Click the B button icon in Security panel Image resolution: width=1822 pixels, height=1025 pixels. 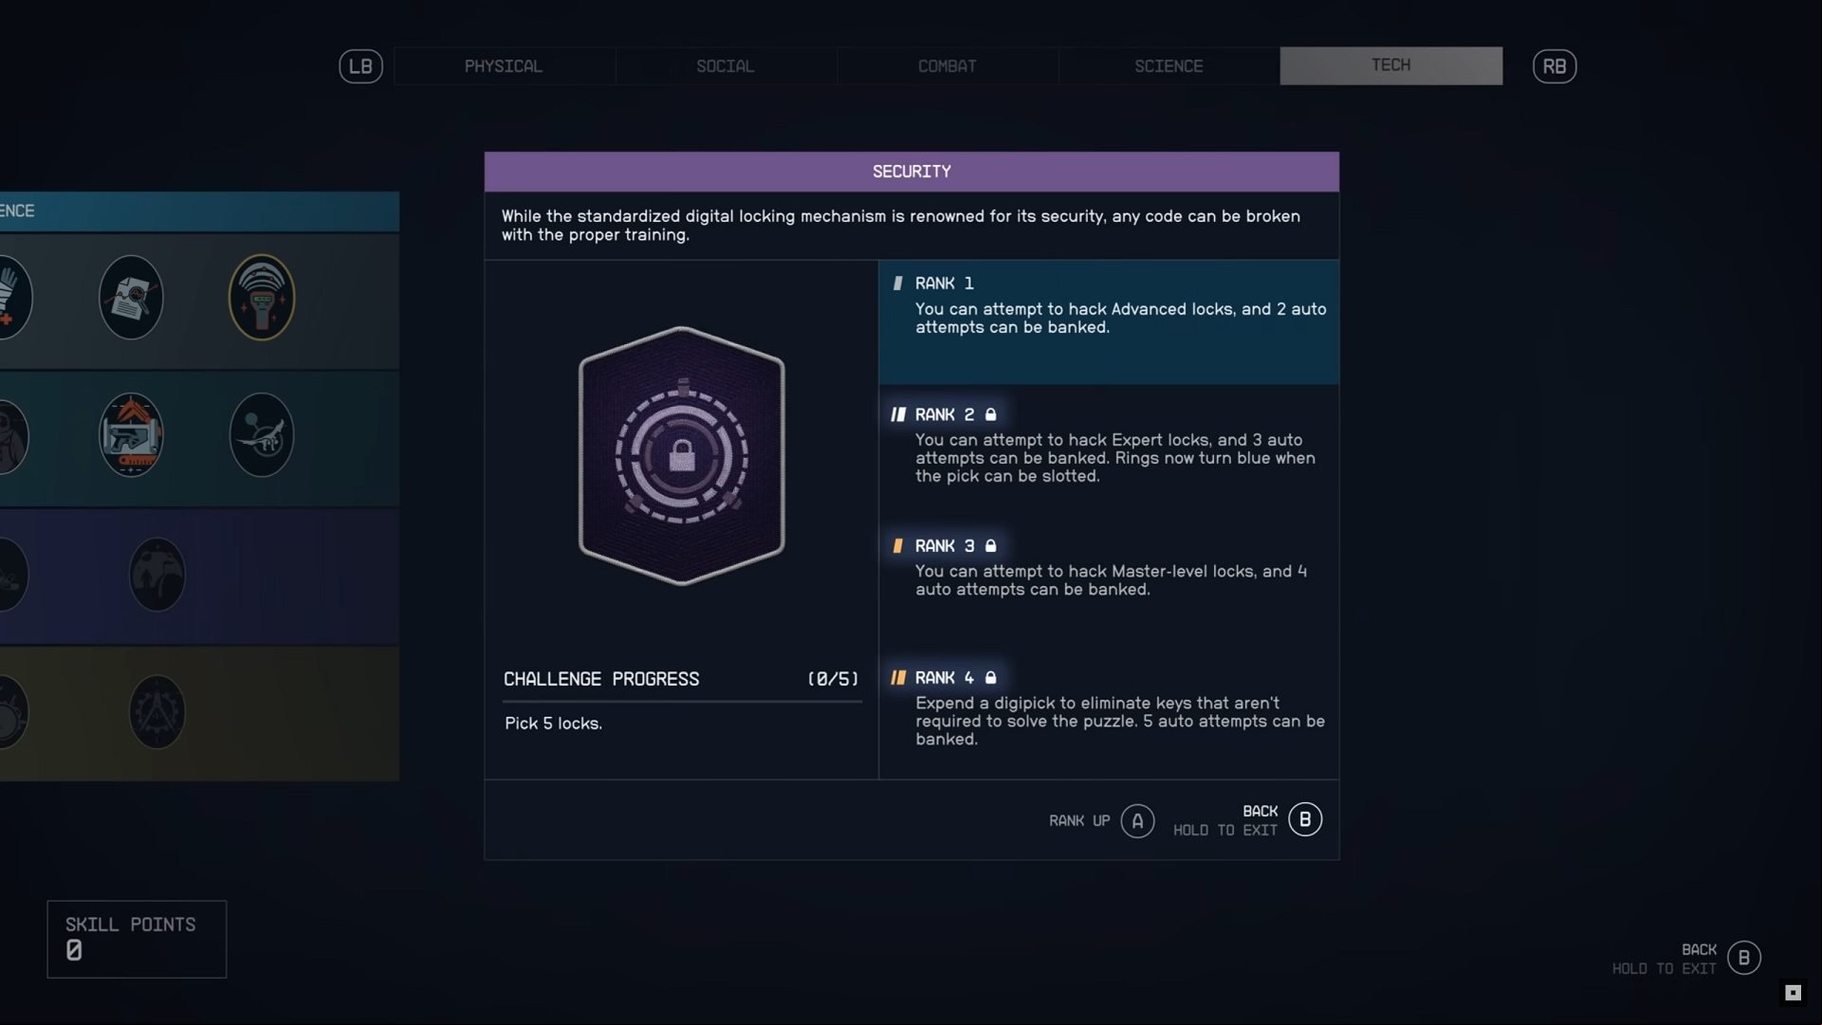coord(1305,820)
